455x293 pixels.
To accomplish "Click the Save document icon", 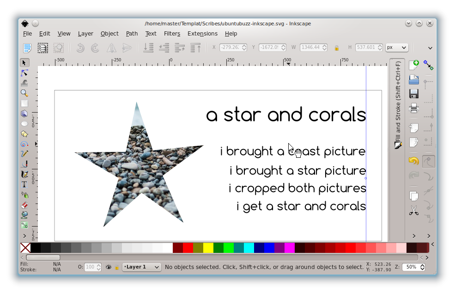I will coord(413,93).
